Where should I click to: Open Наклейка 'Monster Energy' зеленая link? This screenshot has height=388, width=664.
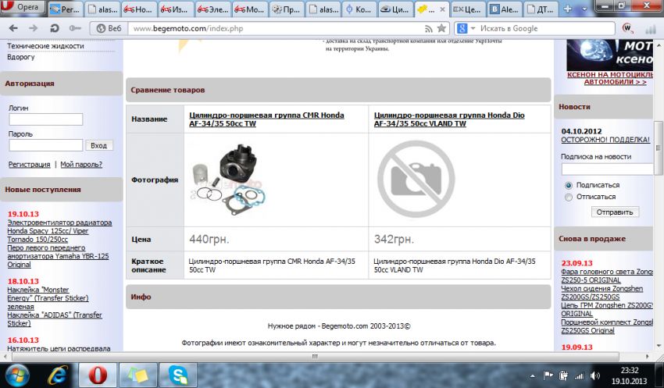(48, 298)
